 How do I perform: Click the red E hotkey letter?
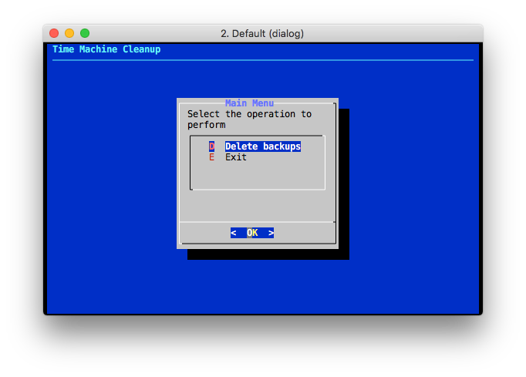click(x=211, y=157)
